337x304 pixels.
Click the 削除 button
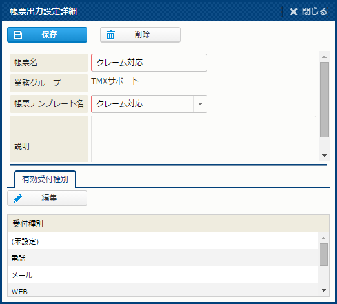click(140, 35)
